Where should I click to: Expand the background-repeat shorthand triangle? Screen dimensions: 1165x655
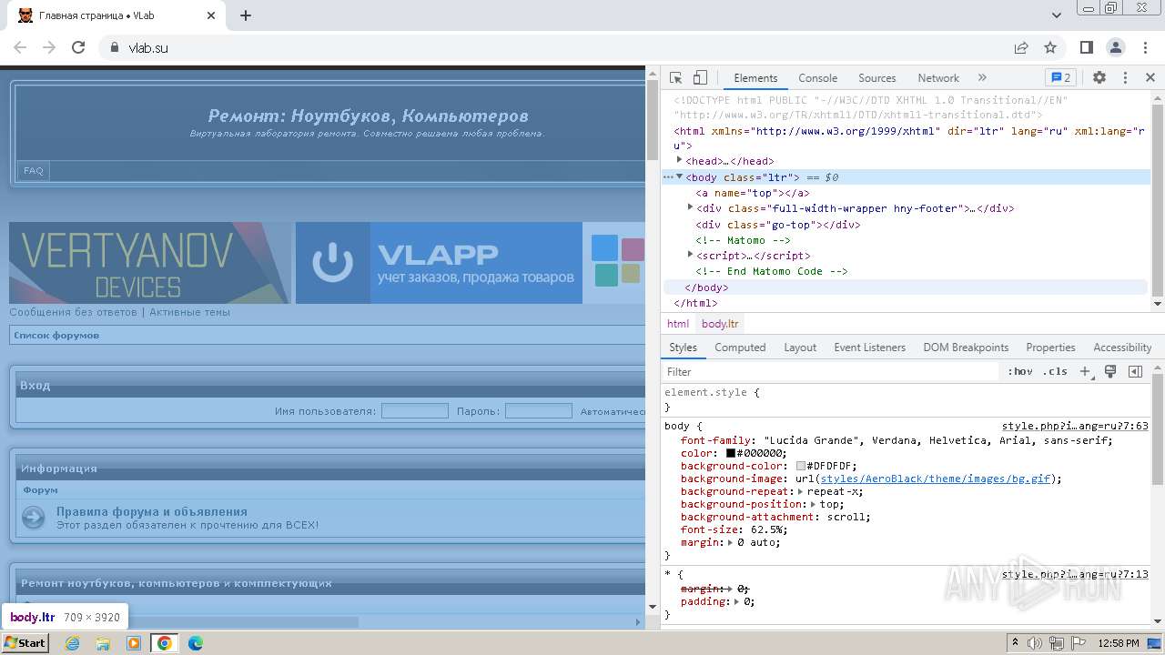tap(801, 491)
